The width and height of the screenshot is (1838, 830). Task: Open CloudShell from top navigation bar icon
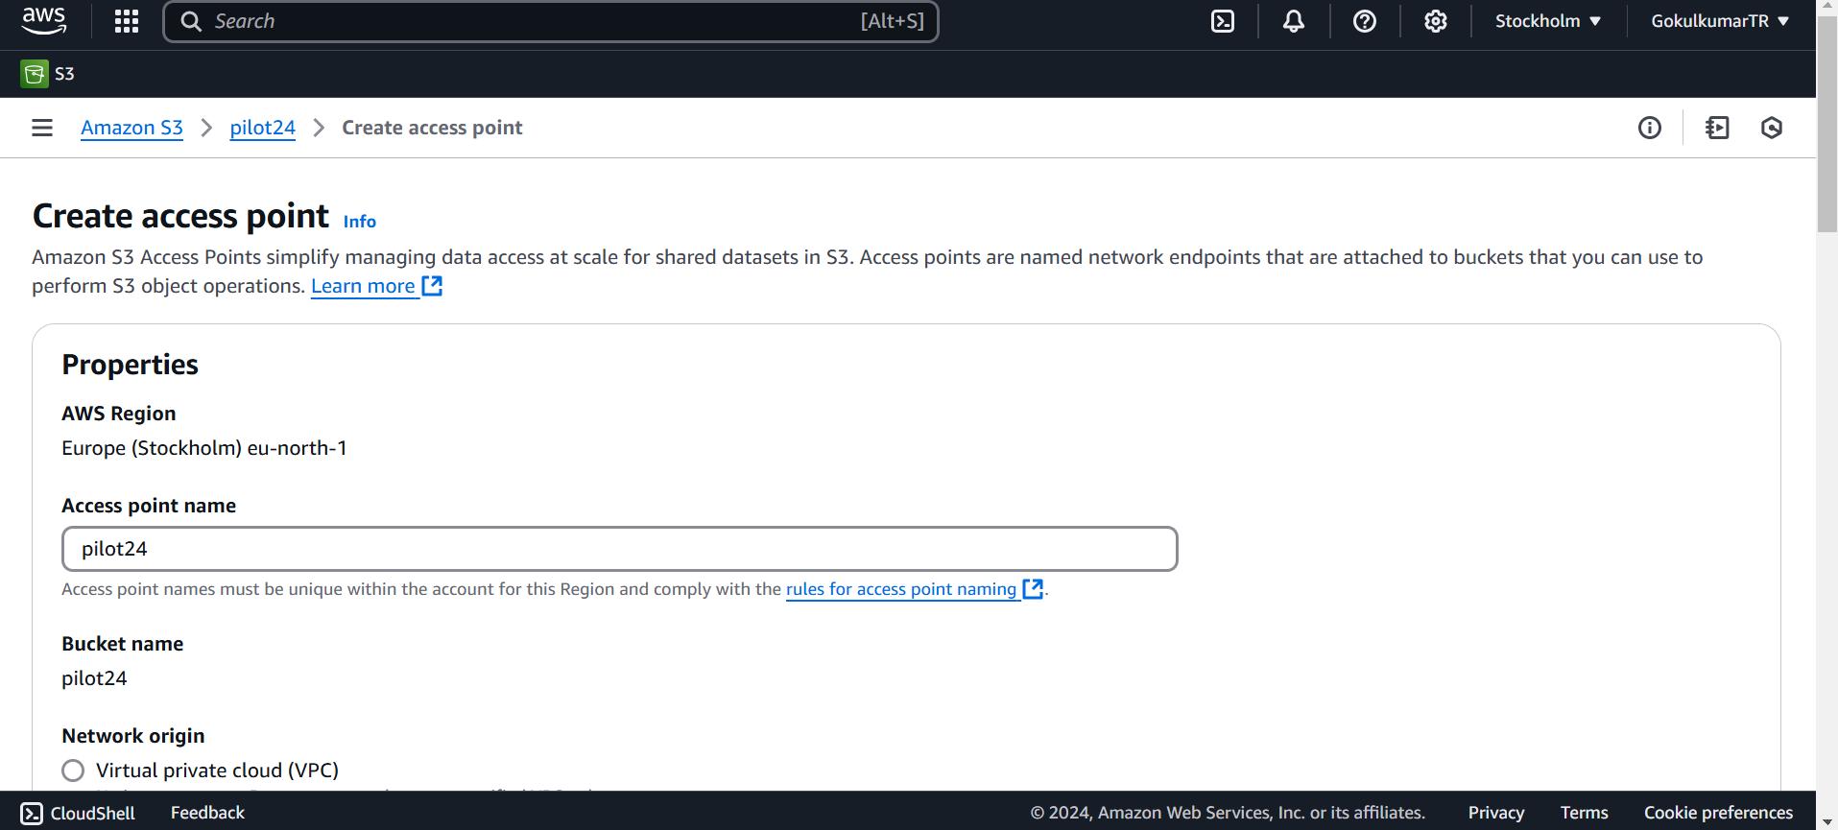click(x=1222, y=21)
